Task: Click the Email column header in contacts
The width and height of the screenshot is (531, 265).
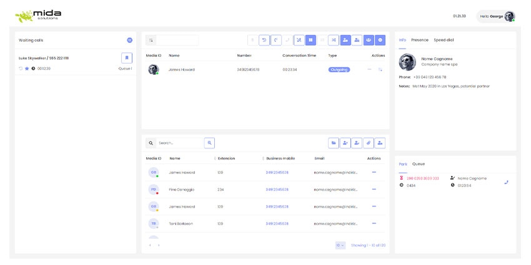Action: [x=319, y=158]
